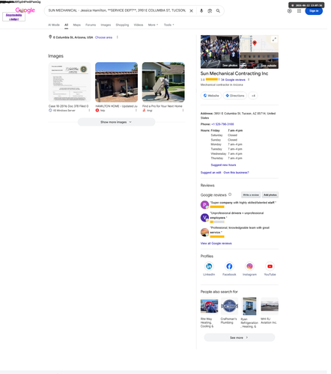The height and width of the screenshot is (374, 331).
Task: Expand See more related businesses
Action: [240, 337]
